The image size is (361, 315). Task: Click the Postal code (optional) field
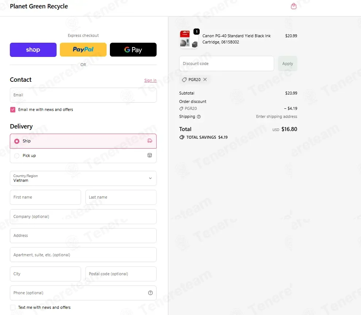121,274
